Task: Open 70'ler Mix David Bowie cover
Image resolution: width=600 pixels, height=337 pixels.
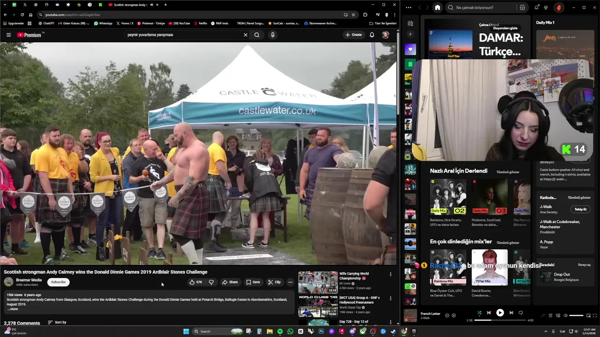Action: point(489,267)
